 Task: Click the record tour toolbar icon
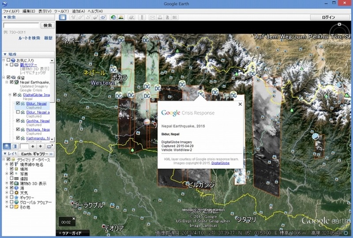click(x=103, y=18)
